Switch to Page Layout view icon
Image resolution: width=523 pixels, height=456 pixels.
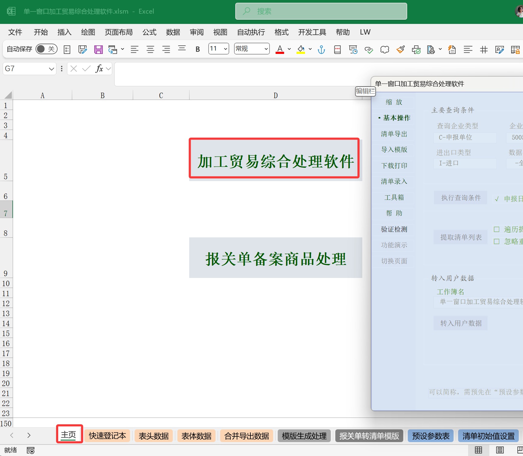(500, 450)
